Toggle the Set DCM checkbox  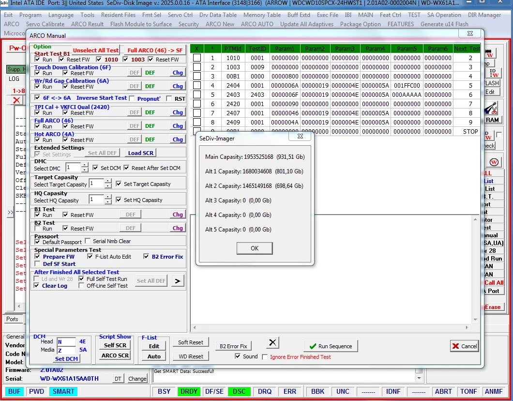(95, 168)
